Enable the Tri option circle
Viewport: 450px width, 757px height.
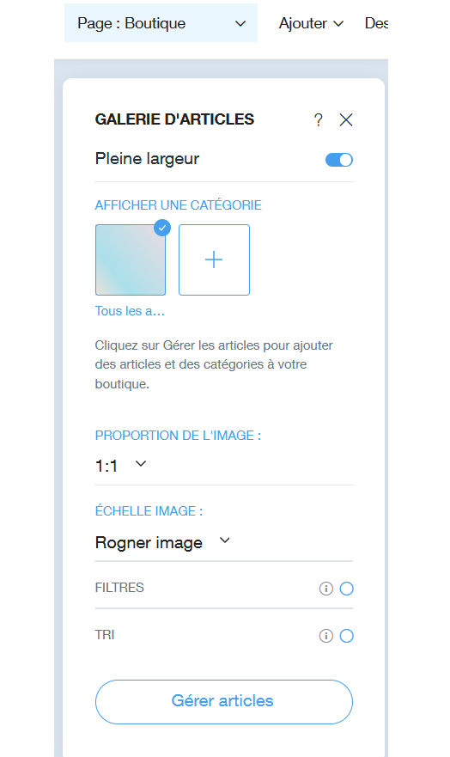coord(346,636)
